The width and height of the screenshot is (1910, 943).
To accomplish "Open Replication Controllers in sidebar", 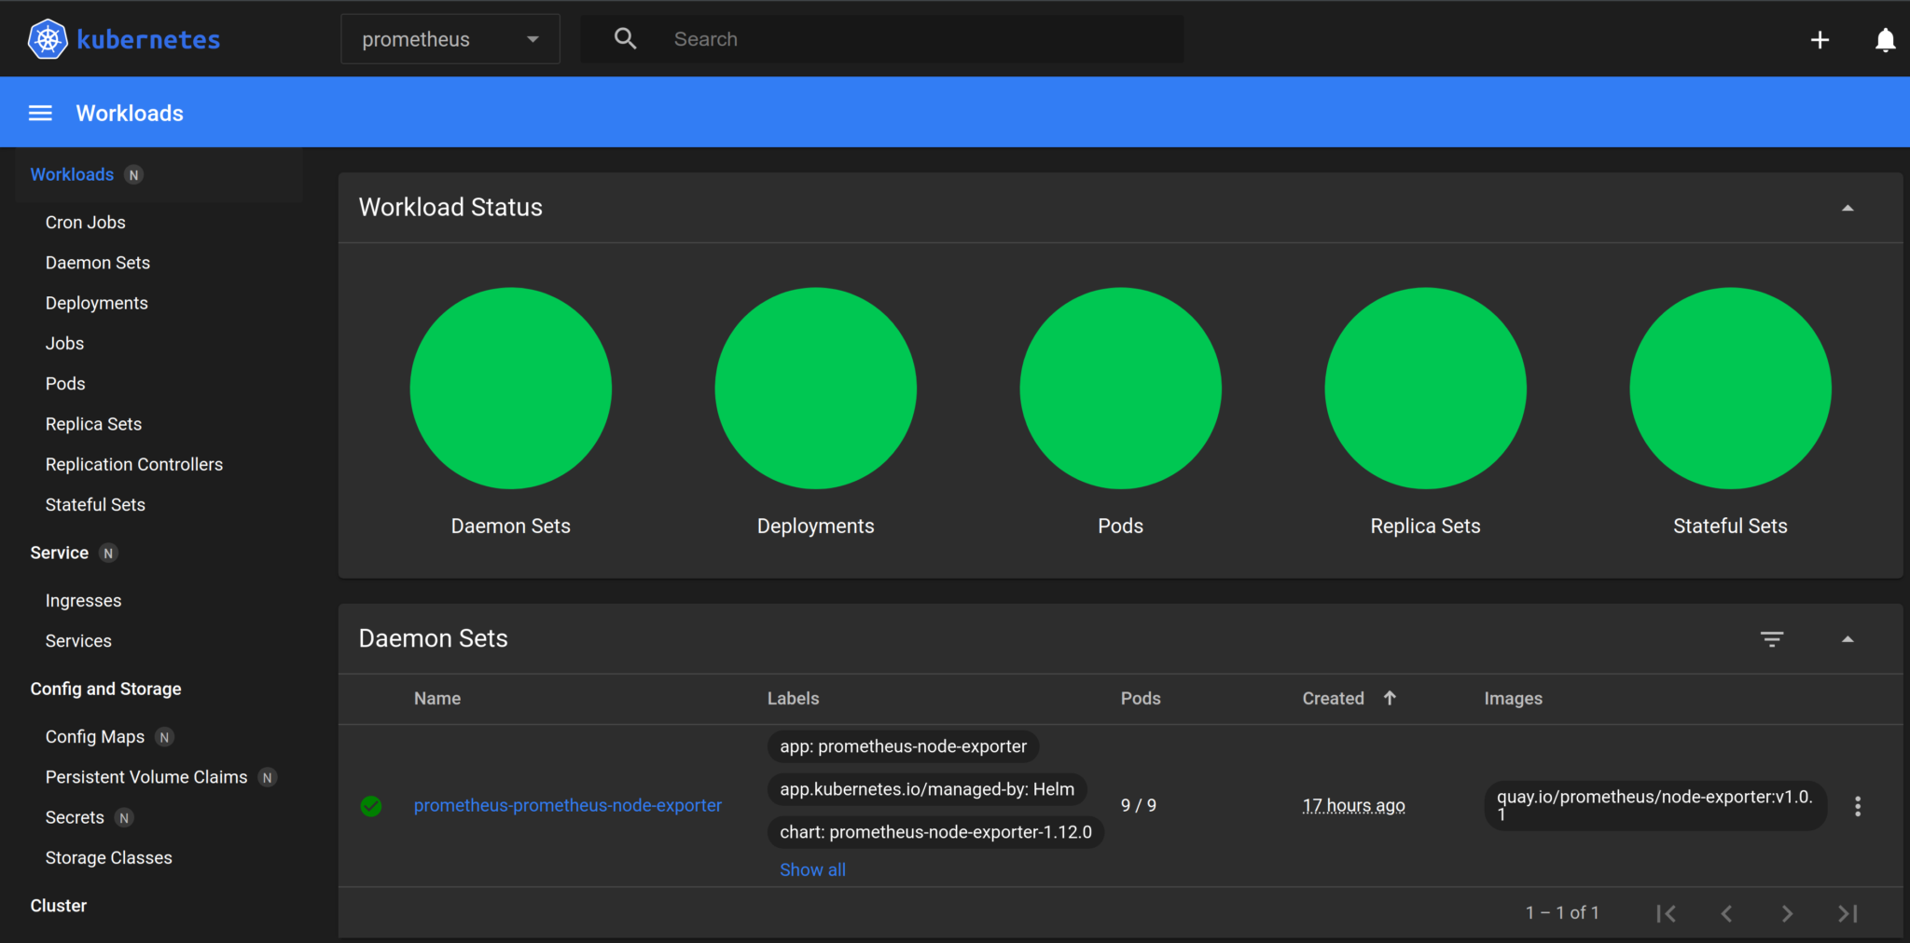I will click(133, 464).
